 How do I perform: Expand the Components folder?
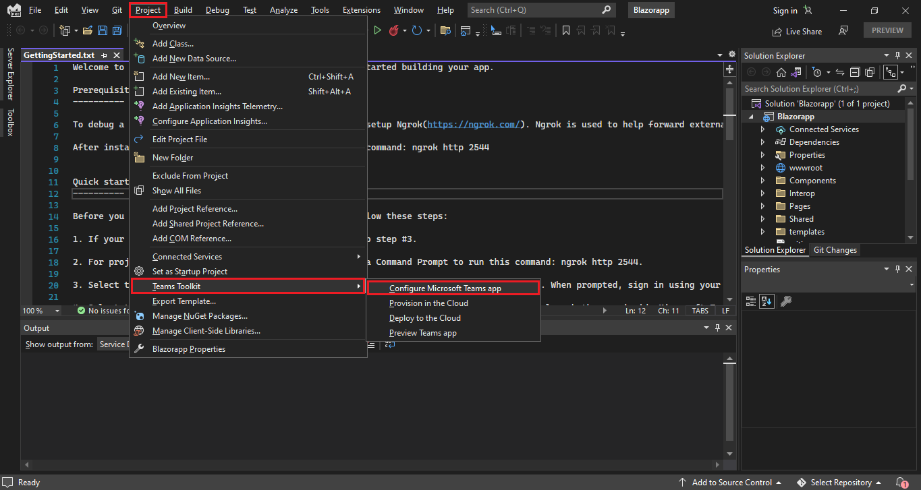click(763, 181)
